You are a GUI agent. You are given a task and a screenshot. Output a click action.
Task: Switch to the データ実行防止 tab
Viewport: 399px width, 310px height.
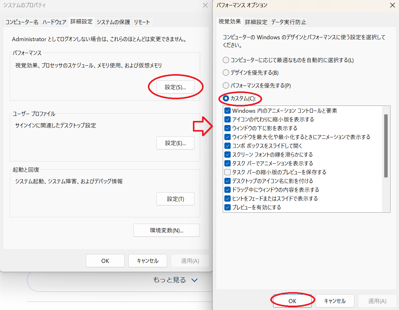[289, 22]
